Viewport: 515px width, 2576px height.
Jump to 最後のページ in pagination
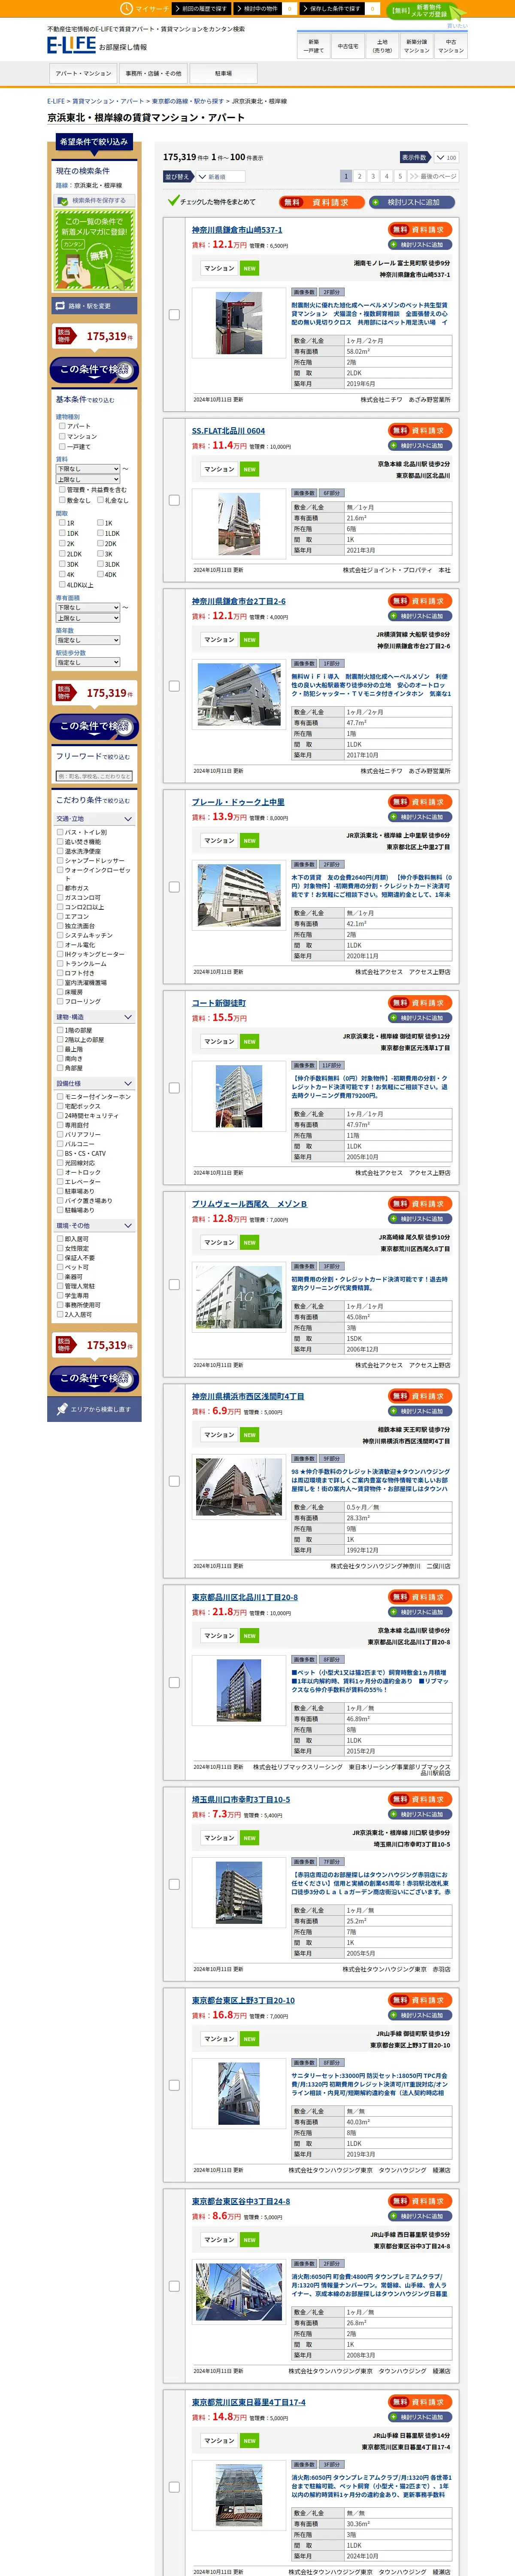pyautogui.click(x=433, y=176)
